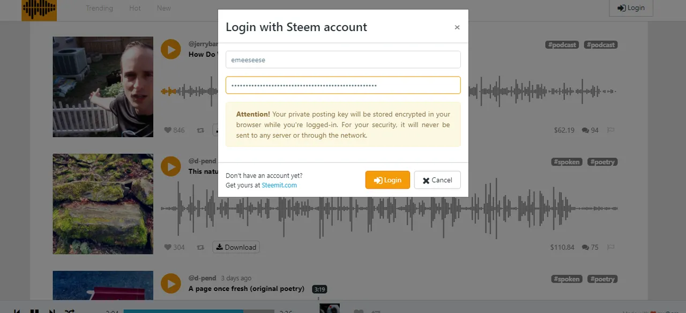Cancel the Steem login dialog
686x313 pixels.
click(x=437, y=180)
